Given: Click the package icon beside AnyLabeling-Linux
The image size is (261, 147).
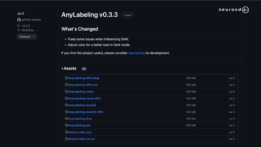Looking at the screenshot, I should 66,91.
